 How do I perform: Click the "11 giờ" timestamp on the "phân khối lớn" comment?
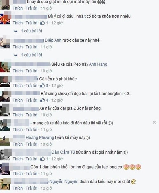pos(46,174)
